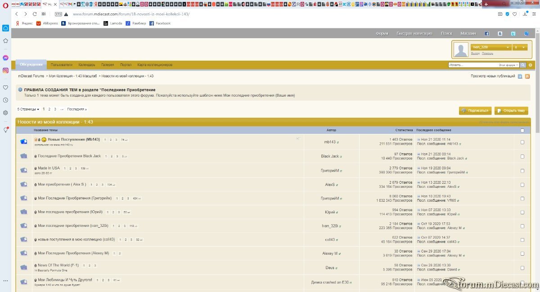This screenshot has width=540, height=292.
Task: Open the Этот форум search scope dropdown
Action: (508, 65)
